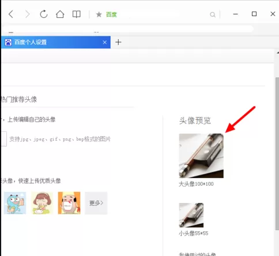Viewport: 279px width, 256px height.
Task: Open a new tab with the plus button
Action: click(118, 42)
